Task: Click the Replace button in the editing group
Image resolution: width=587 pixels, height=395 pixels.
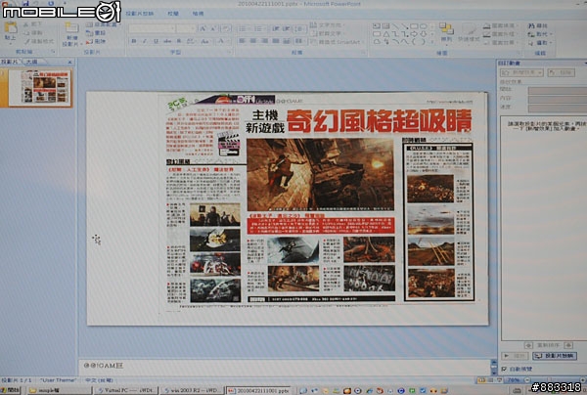Action: coord(540,34)
